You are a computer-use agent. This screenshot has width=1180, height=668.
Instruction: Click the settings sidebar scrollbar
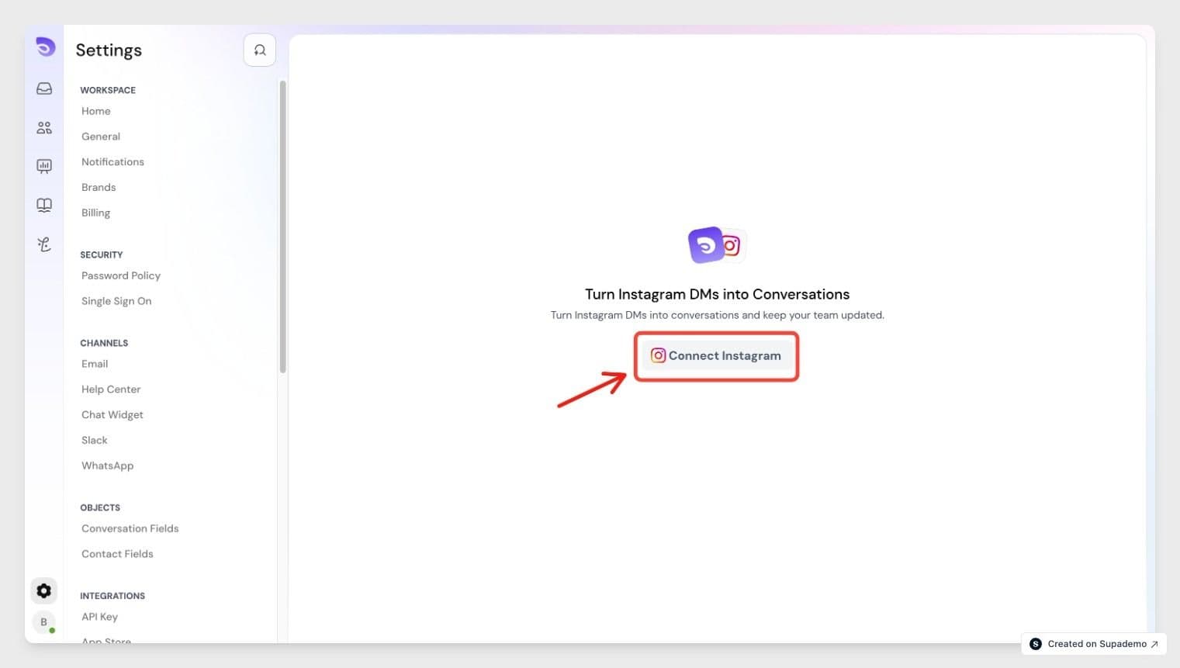(x=282, y=227)
